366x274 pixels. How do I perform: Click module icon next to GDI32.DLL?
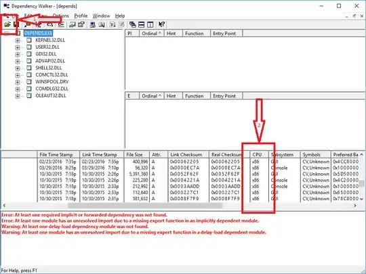click(29, 54)
